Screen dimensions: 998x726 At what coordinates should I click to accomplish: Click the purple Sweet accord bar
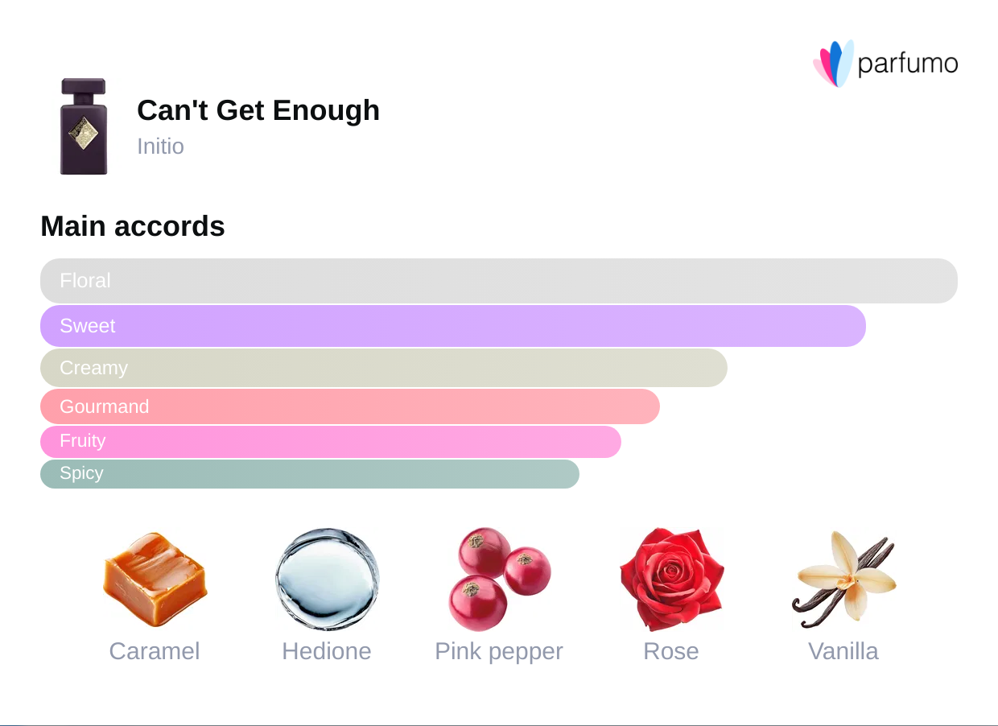pyautogui.click(x=452, y=326)
